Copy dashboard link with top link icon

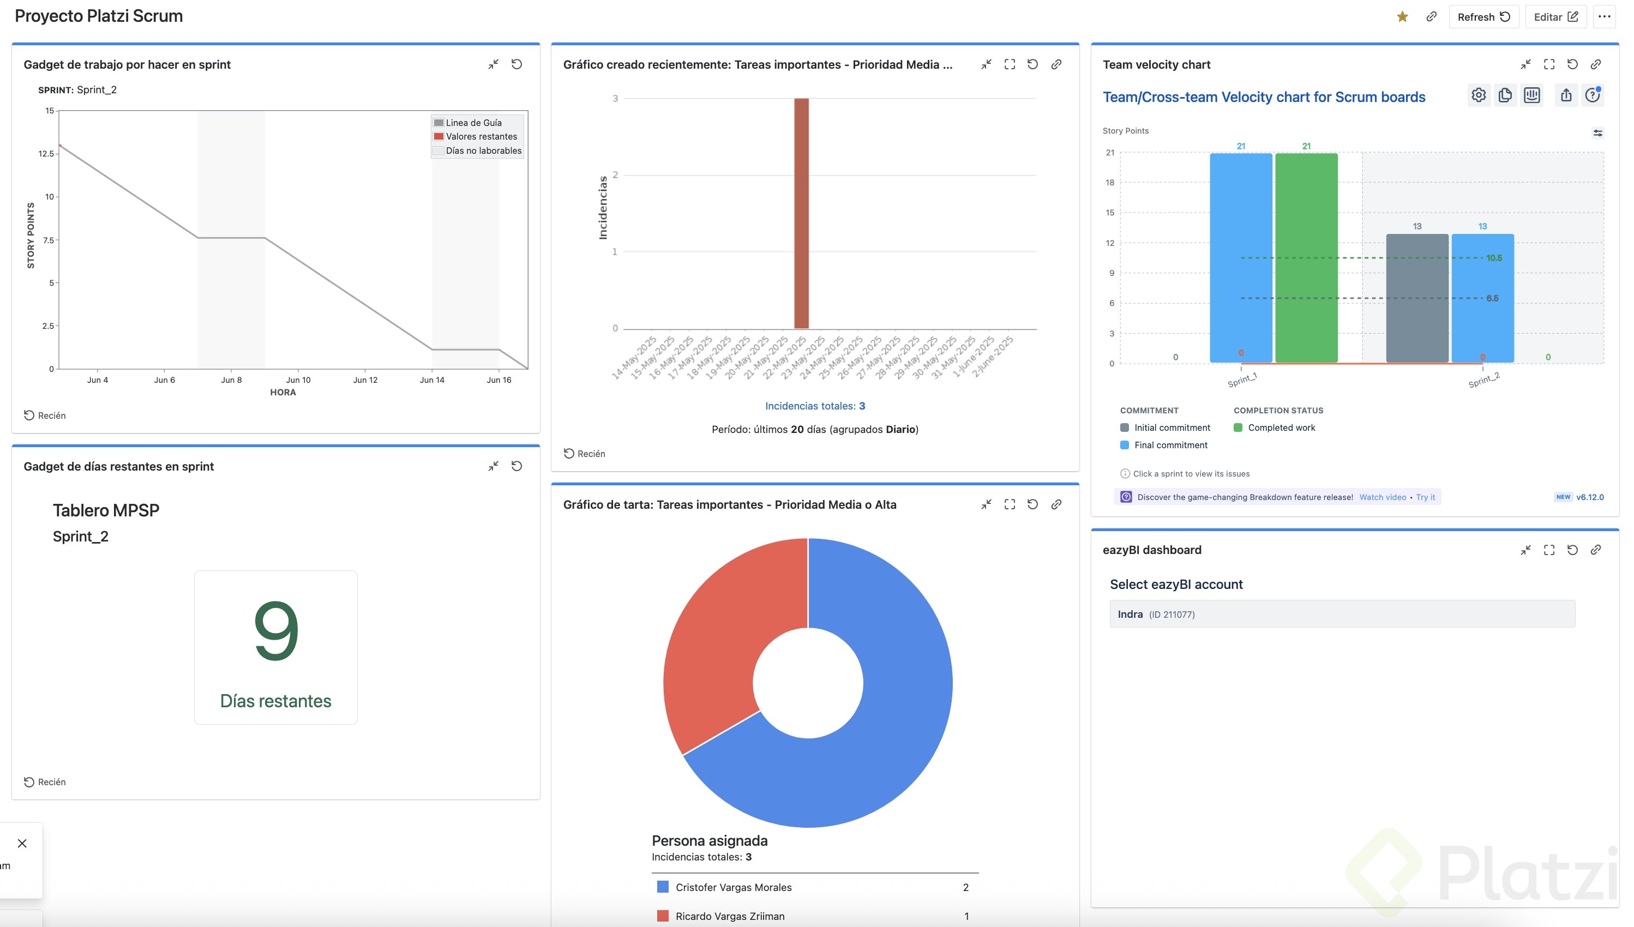(1431, 16)
